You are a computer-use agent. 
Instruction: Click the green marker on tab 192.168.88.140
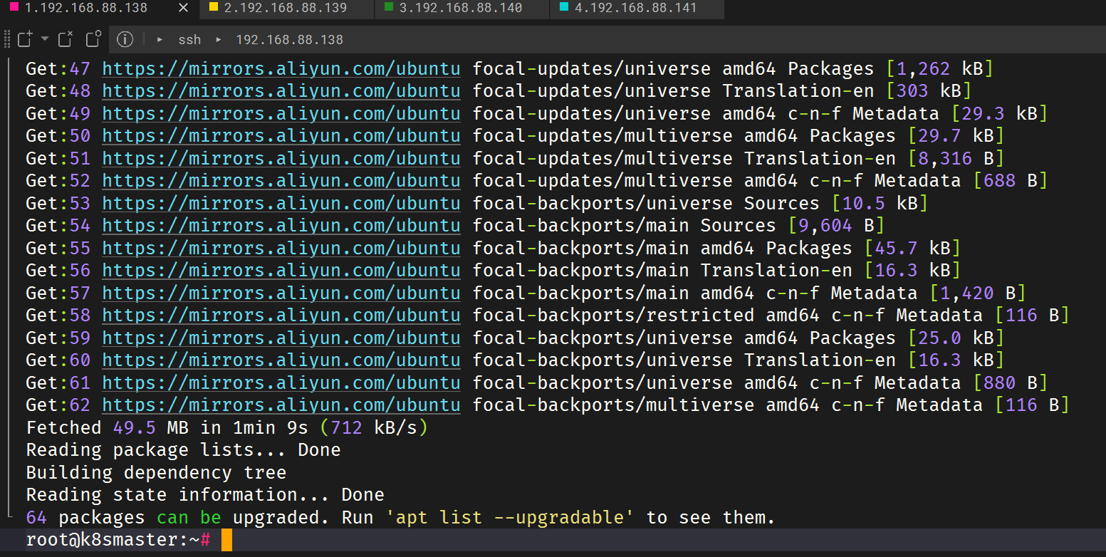389,8
